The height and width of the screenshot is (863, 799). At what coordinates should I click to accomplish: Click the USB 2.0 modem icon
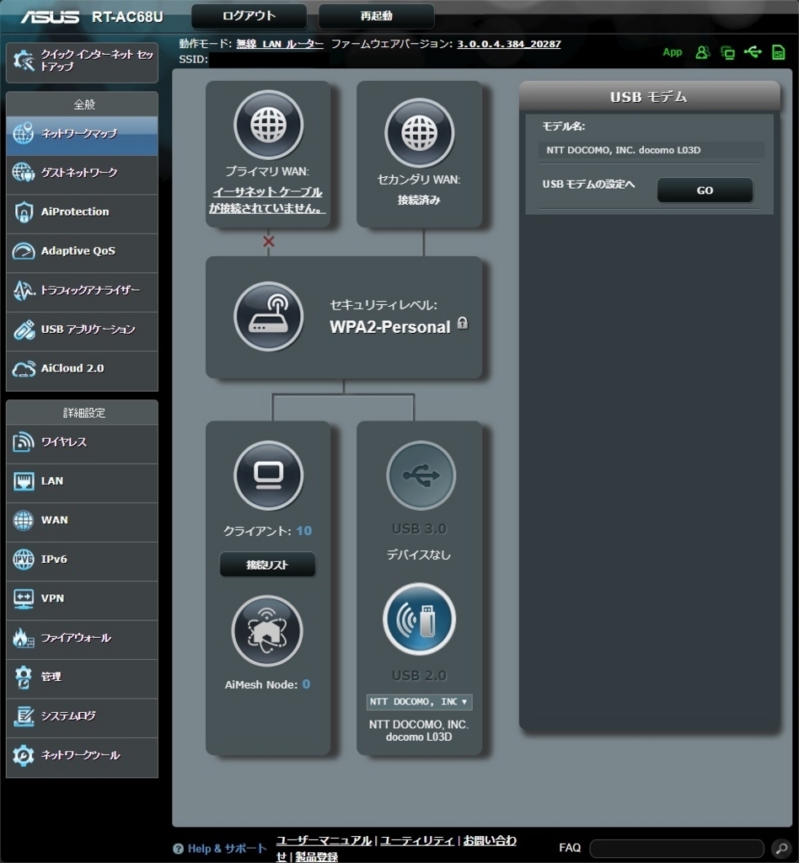tap(420, 619)
